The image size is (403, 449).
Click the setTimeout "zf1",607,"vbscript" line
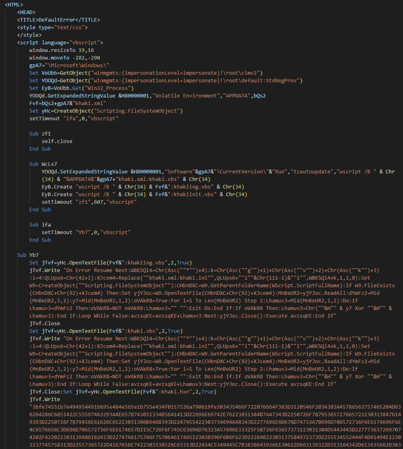click(x=89, y=202)
